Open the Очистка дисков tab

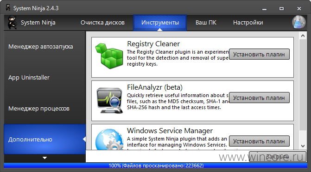click(x=102, y=23)
